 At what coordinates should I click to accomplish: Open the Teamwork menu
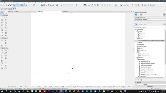click(x=37, y=3)
